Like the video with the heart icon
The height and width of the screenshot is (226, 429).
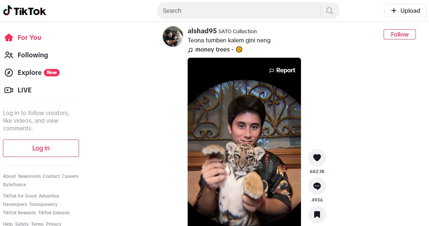[317, 157]
